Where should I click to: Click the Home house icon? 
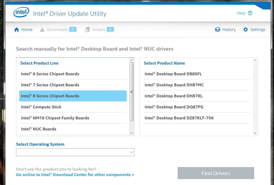tap(17, 30)
